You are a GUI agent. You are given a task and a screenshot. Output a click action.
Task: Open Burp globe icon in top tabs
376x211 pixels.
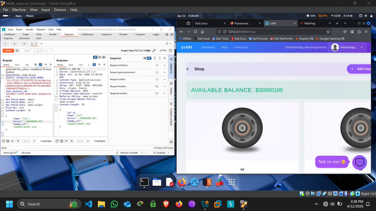[167, 34]
